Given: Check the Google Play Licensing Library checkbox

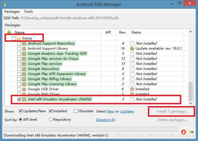Looking at the screenshot, I should [x=19, y=84].
